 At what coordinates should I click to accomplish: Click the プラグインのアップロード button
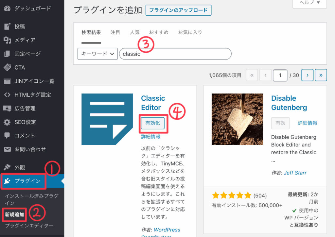click(178, 10)
